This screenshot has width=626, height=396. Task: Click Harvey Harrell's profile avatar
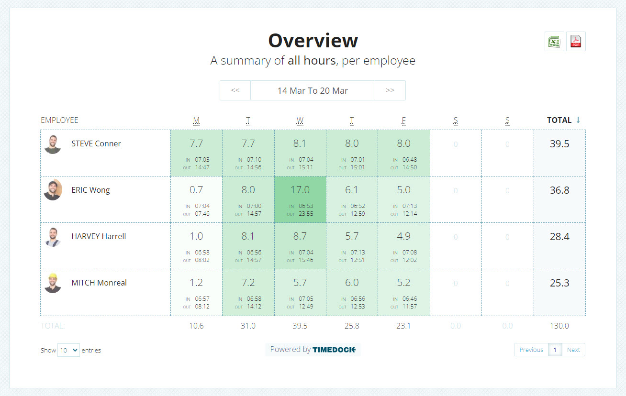coord(53,236)
